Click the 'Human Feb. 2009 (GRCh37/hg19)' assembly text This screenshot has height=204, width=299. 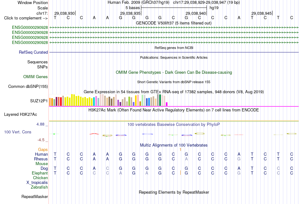coord(138,3)
